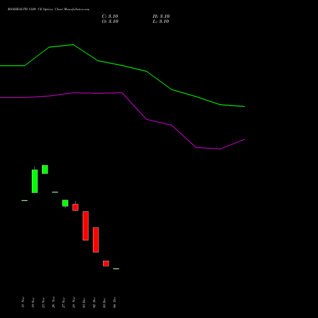Click the "02 Dec" date axis label
The height and width of the screenshot is (318, 318).
(94, 303)
